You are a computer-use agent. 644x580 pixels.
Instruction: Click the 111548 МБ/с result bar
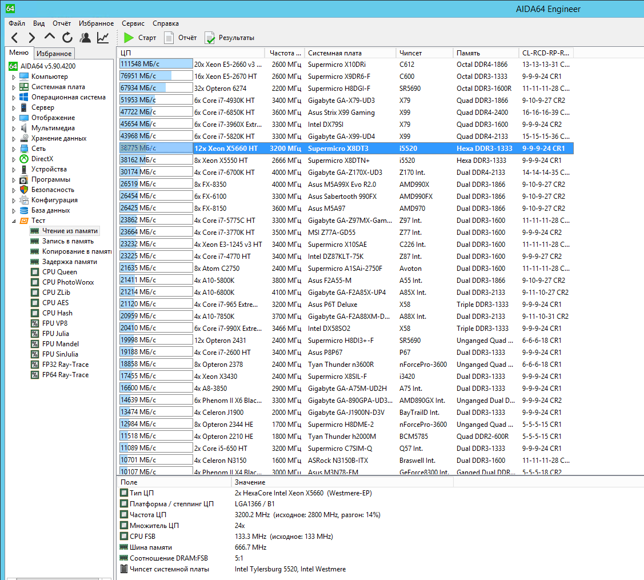(156, 64)
